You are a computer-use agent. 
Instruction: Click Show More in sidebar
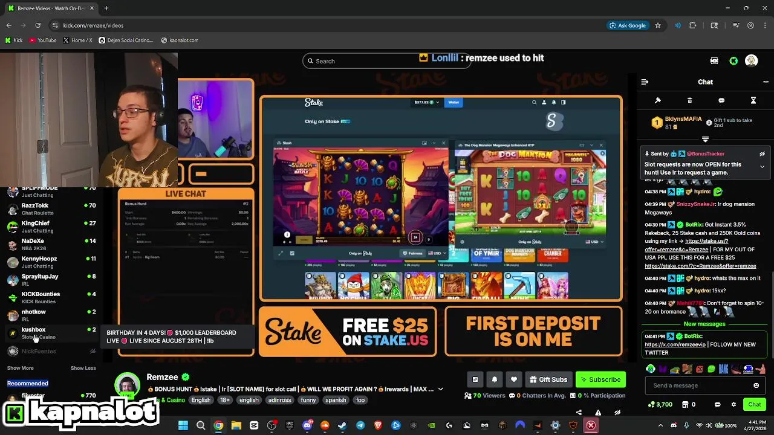21,368
